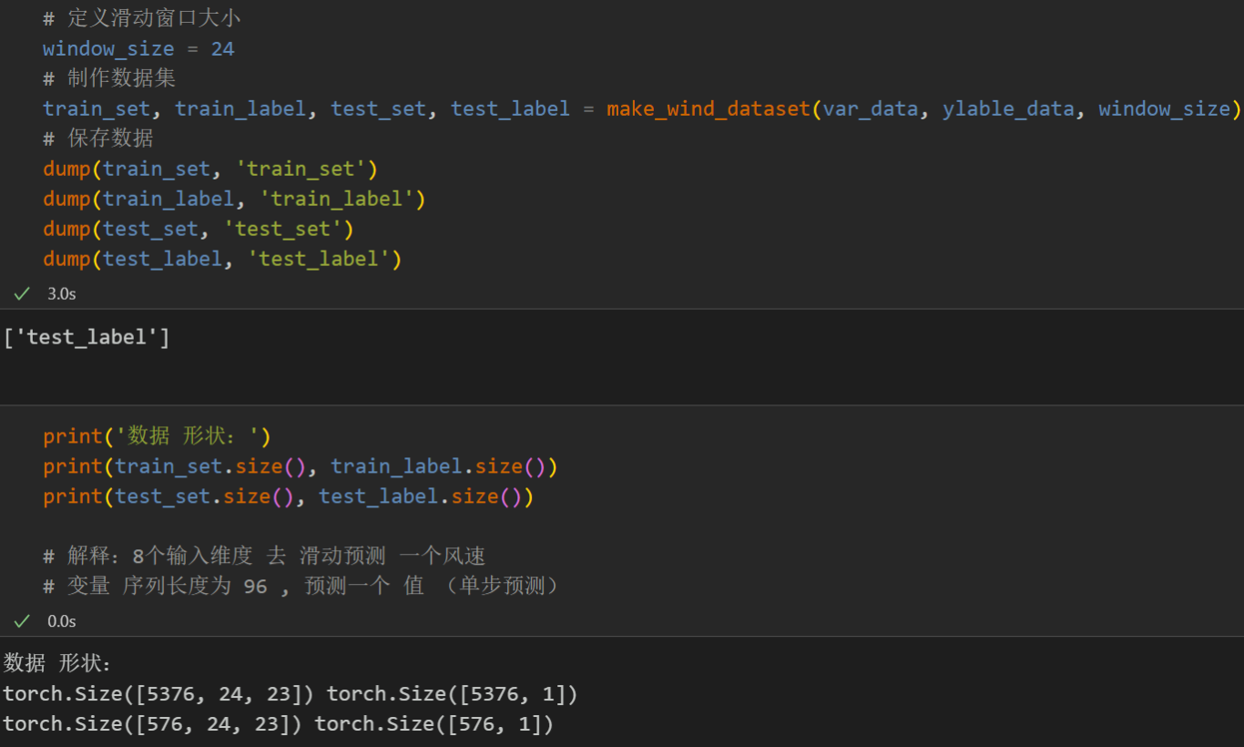Click the ['test_label'] cell output
Image resolution: width=1244 pixels, height=747 pixels.
87,338
